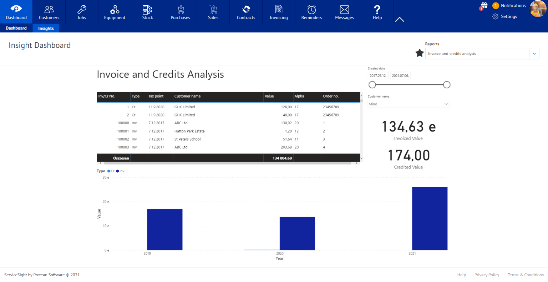
Task: Open the Purchases section
Action: (x=180, y=11)
